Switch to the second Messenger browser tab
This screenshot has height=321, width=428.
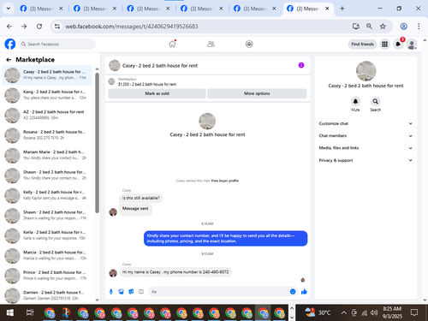click(95, 9)
